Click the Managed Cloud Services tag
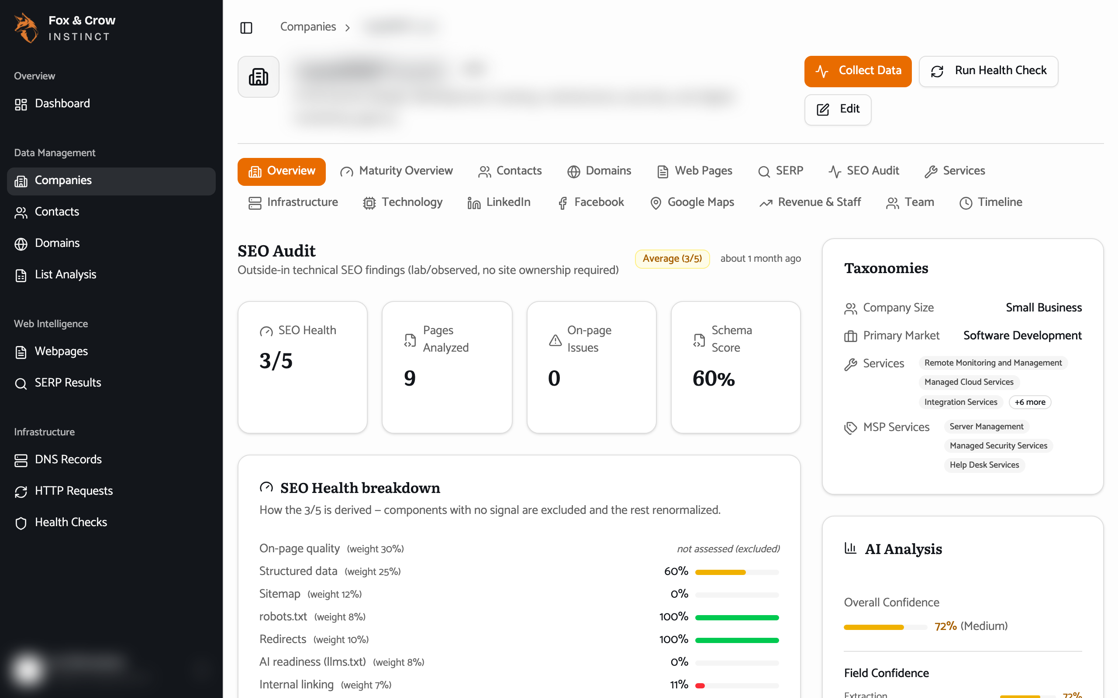 [969, 383]
